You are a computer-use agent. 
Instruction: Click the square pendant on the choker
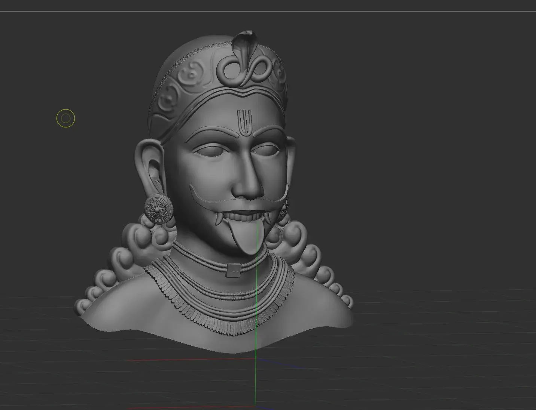[x=234, y=270]
